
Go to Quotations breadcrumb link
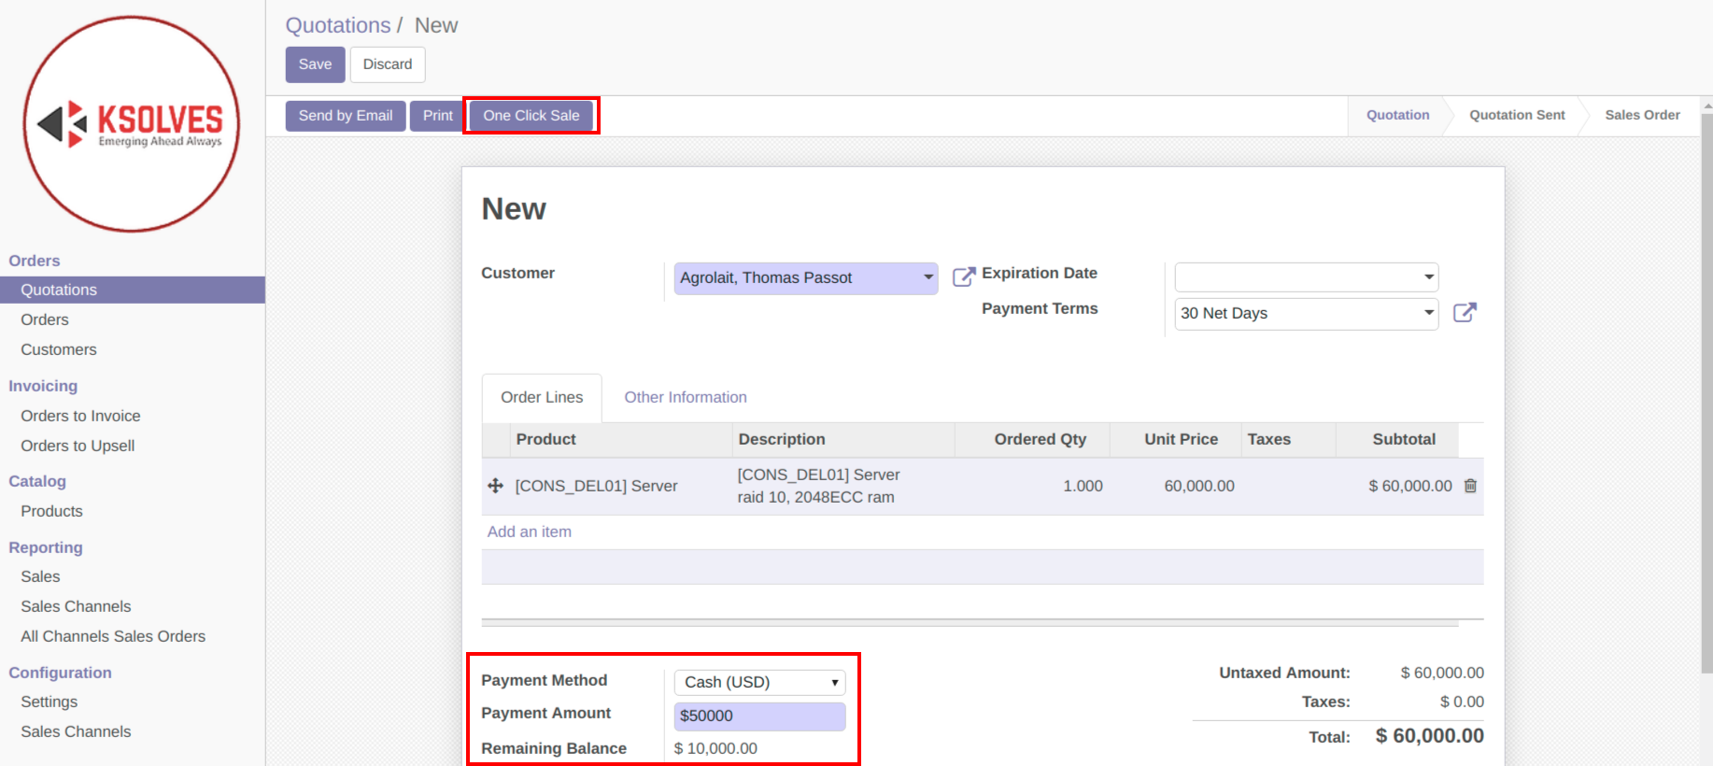pyautogui.click(x=338, y=25)
